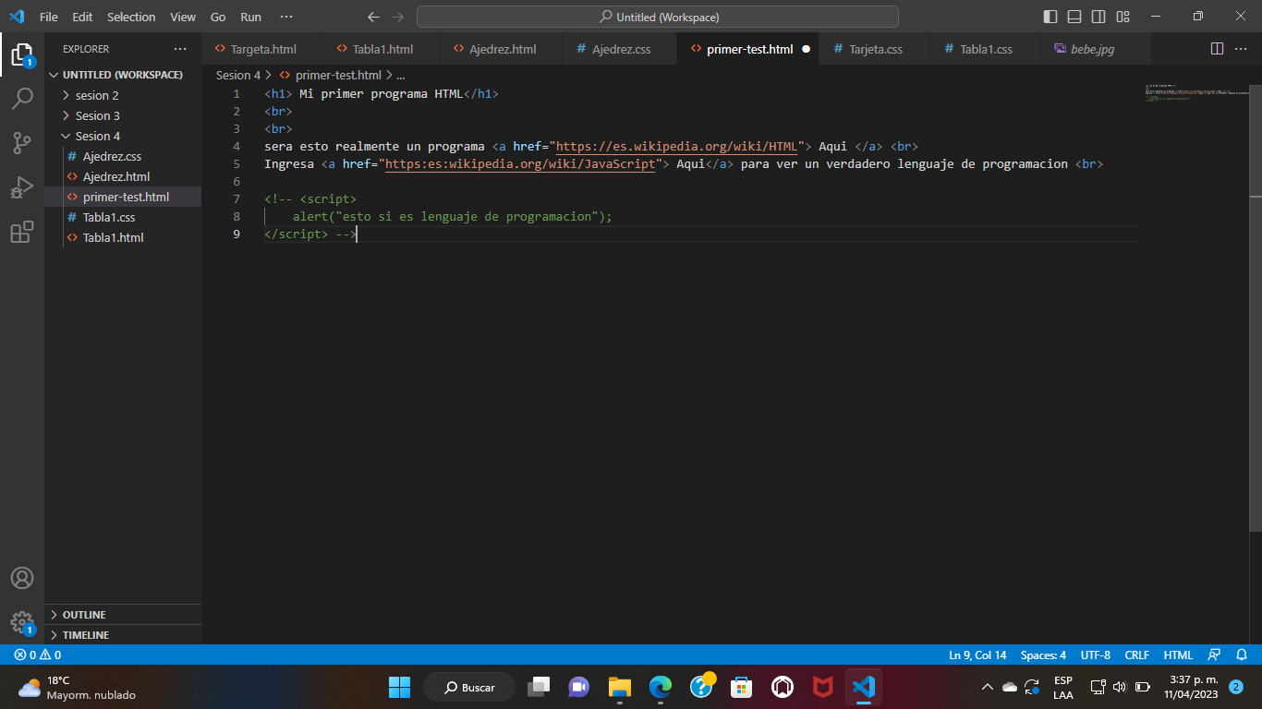Collapse the UNTITLED (WORKSPACE) section
Image resolution: width=1262 pixels, height=709 pixels.
coord(123,75)
